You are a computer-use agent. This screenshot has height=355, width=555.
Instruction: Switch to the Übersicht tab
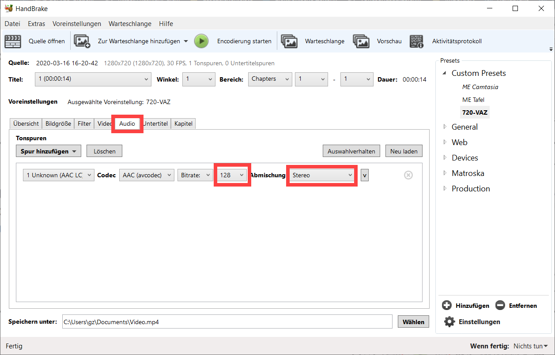point(26,123)
